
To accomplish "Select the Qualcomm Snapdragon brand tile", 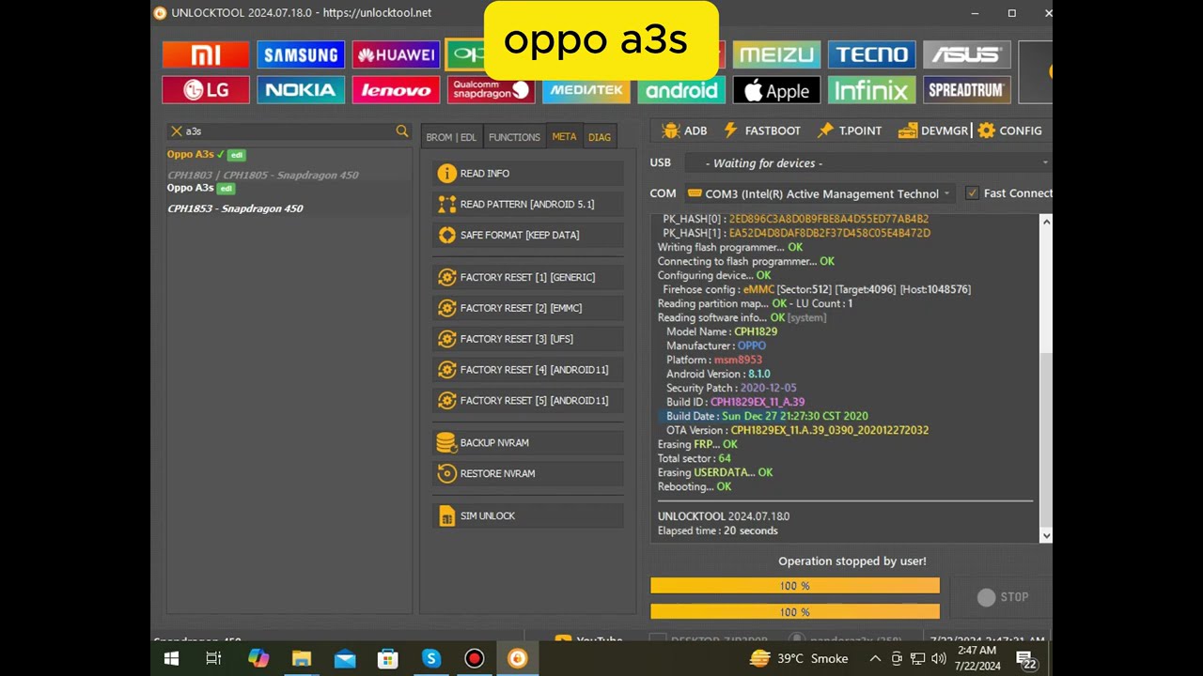I will [491, 90].
